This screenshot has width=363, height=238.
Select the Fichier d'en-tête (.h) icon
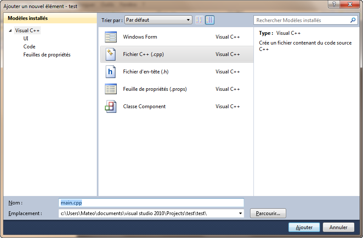[x=110, y=72]
